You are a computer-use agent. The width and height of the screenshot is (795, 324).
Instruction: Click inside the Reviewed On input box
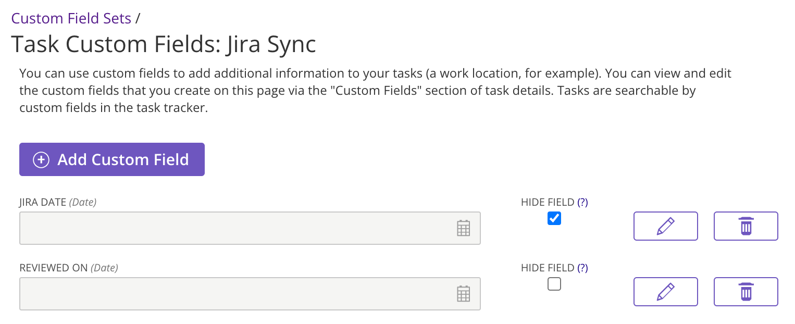click(x=250, y=294)
